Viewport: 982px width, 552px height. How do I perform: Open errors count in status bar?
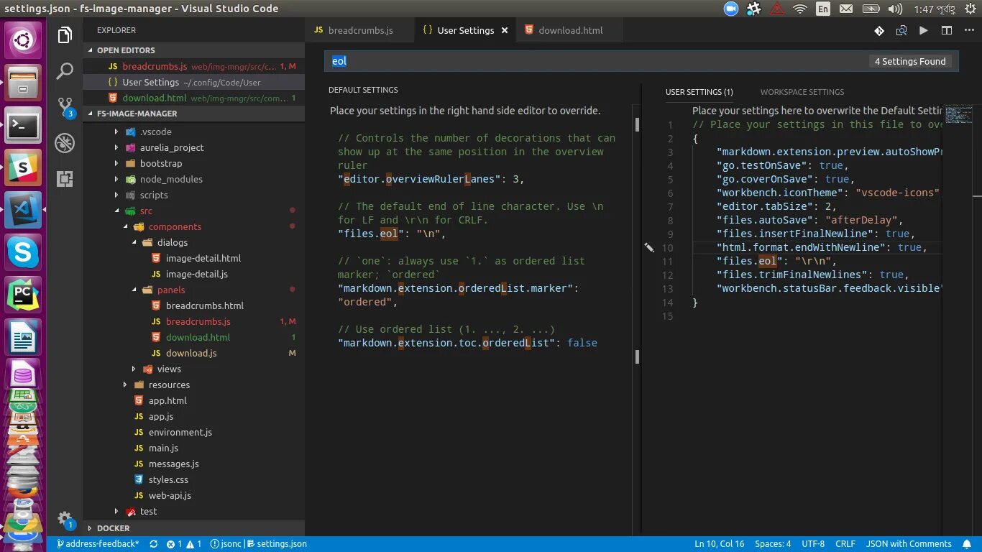tap(175, 544)
